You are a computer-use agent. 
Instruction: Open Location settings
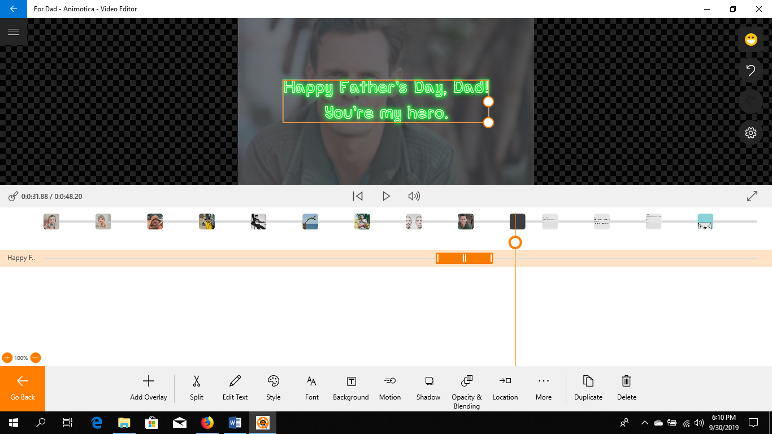[505, 388]
